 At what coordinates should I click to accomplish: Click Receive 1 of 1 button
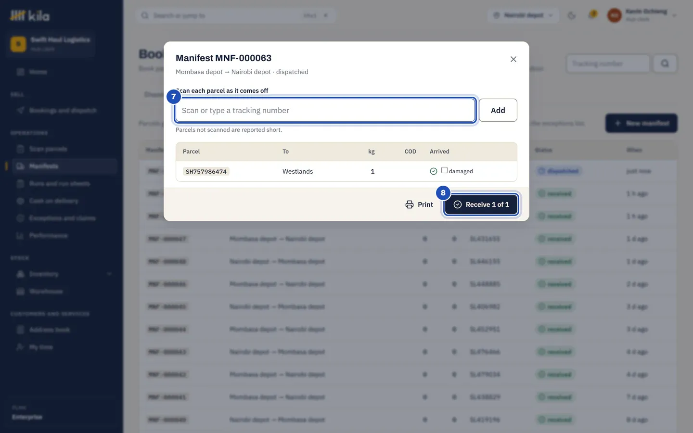coord(481,204)
